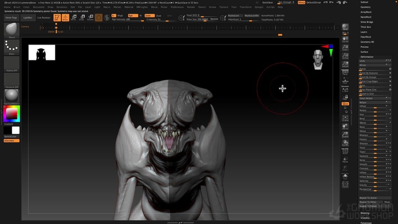Open the Transform menu
The image size is (398, 224).
245,7
